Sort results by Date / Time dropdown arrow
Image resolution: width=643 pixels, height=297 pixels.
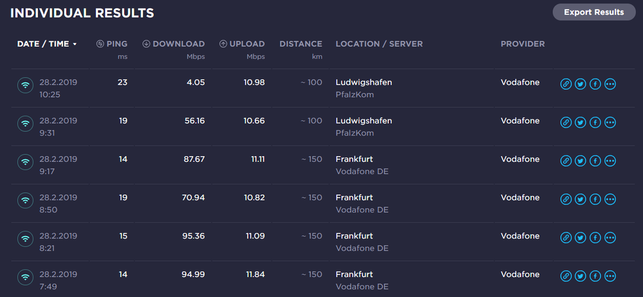click(75, 44)
